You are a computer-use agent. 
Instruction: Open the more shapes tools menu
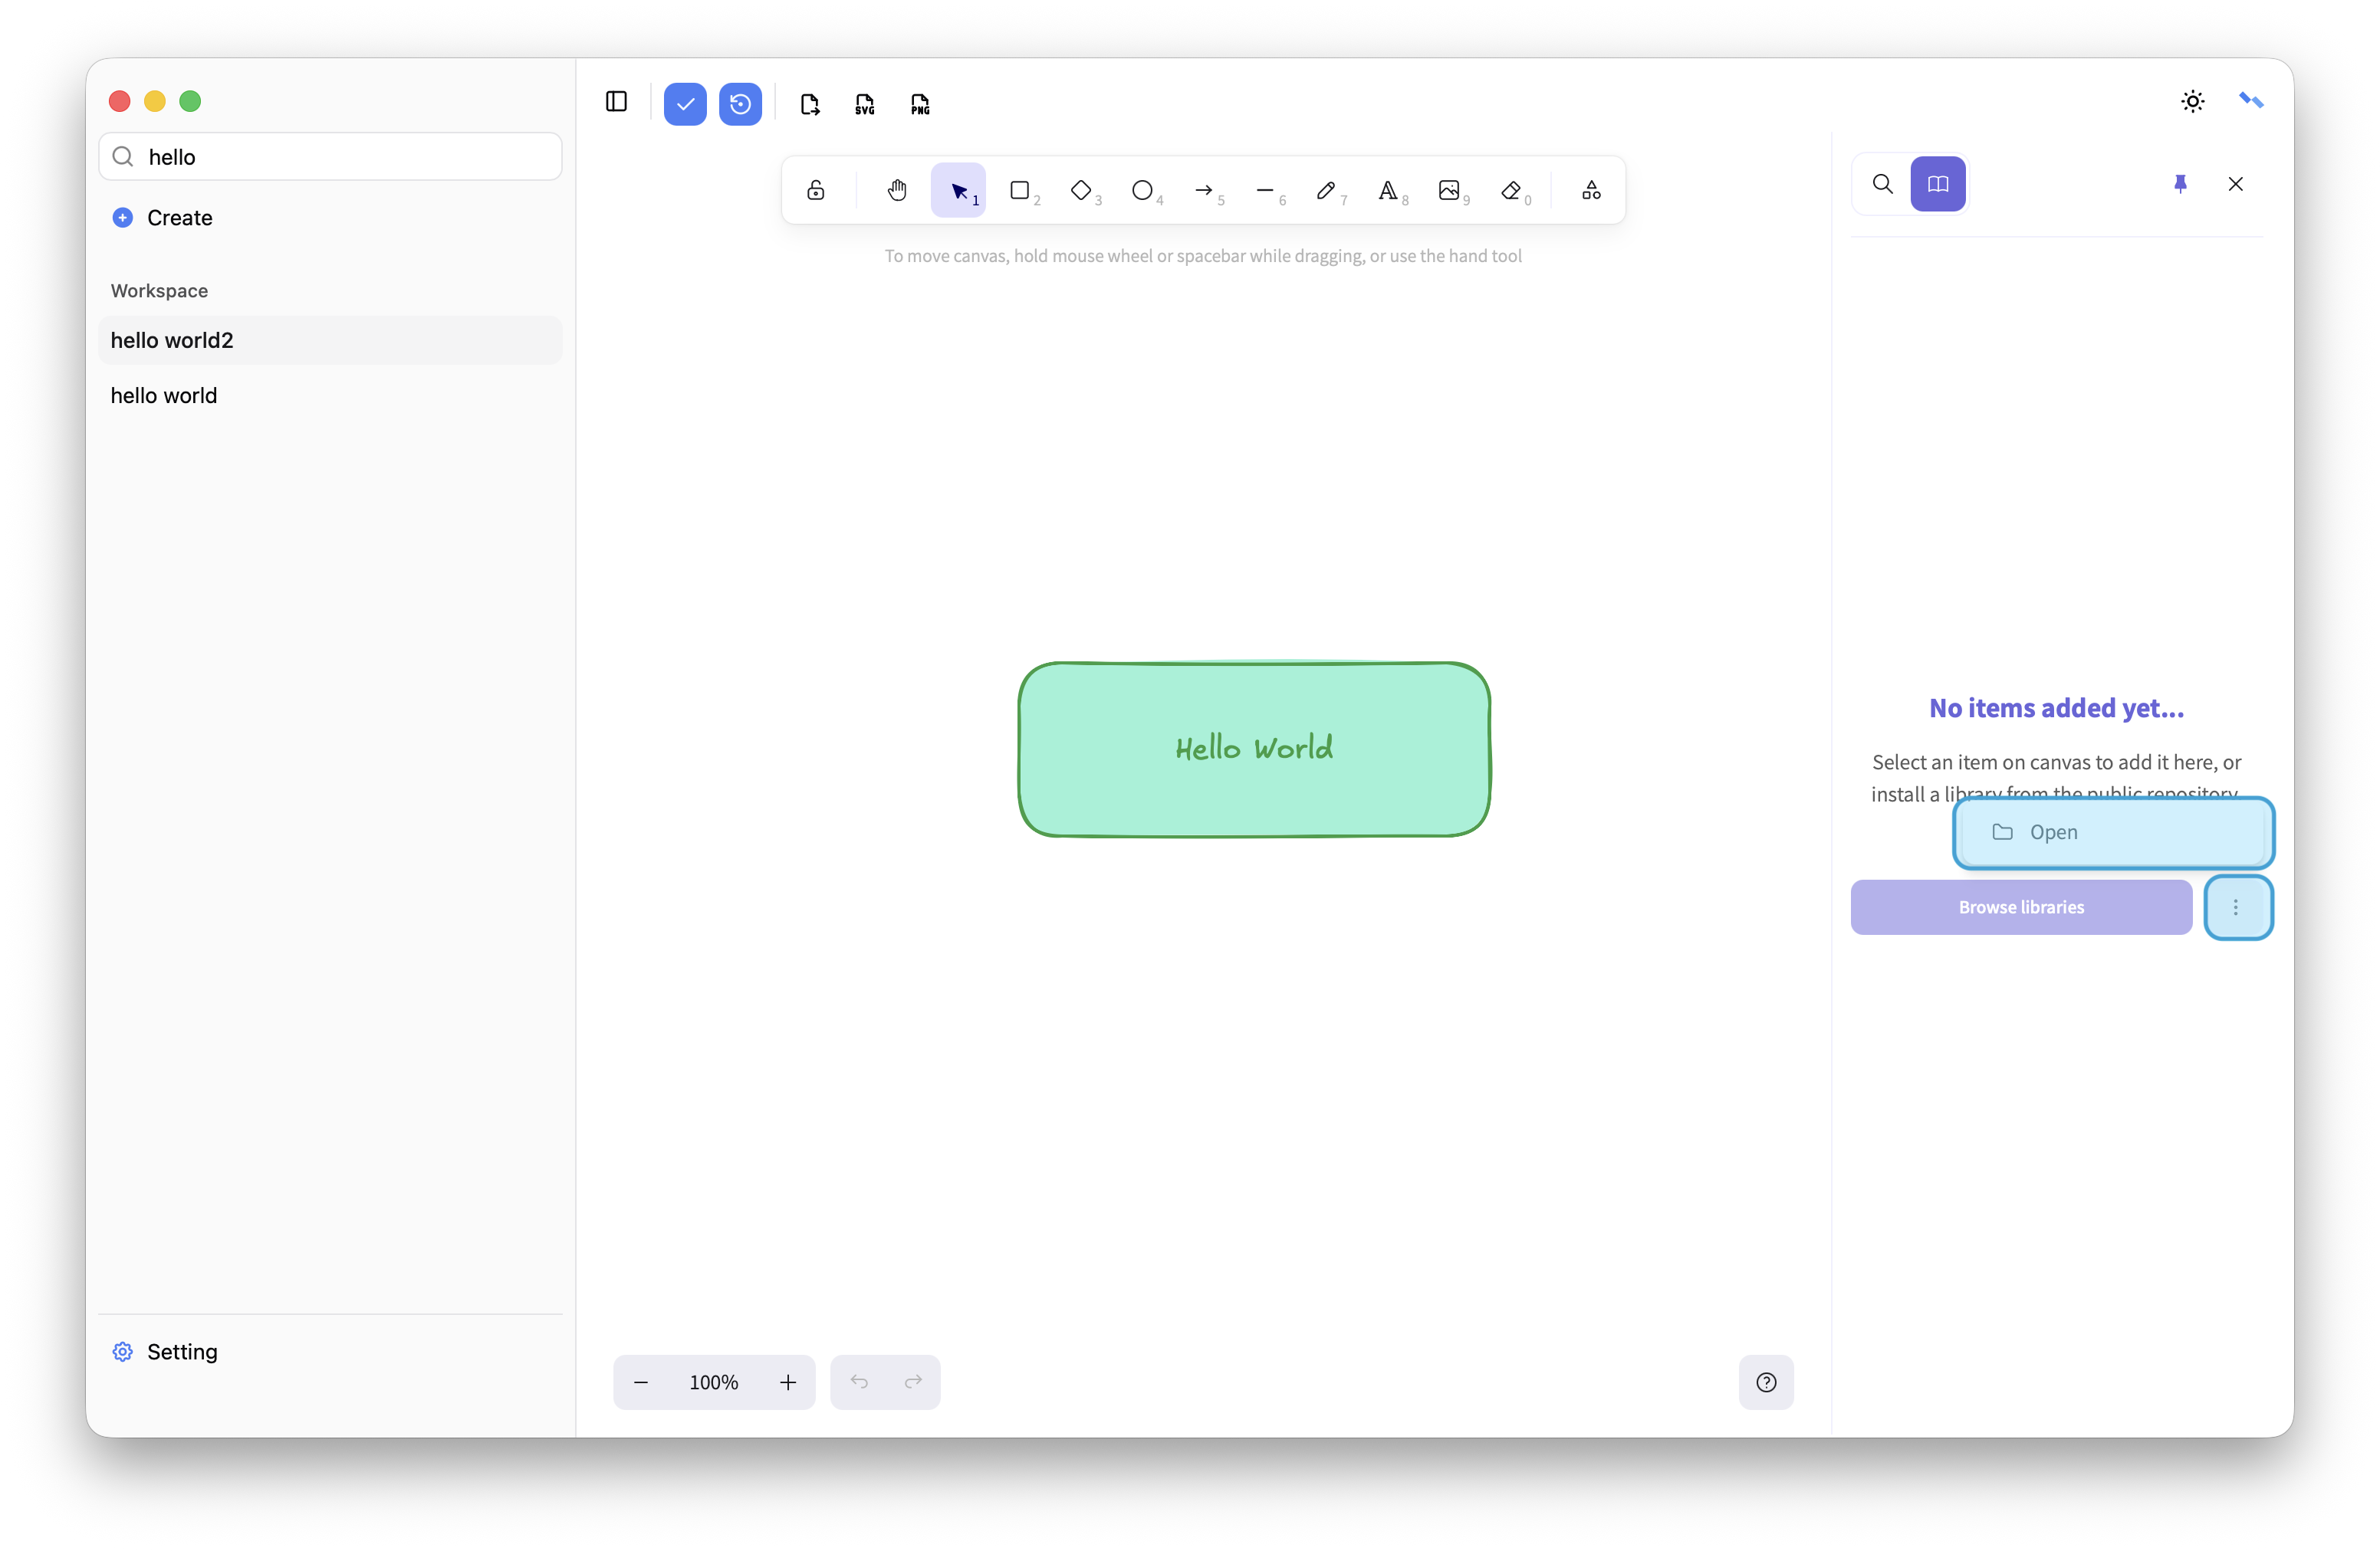point(1591,190)
